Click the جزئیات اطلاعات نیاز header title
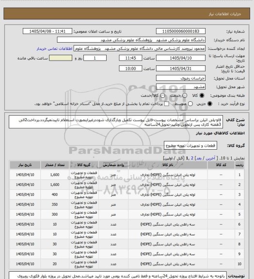254x279 pixels. tap(225, 14)
